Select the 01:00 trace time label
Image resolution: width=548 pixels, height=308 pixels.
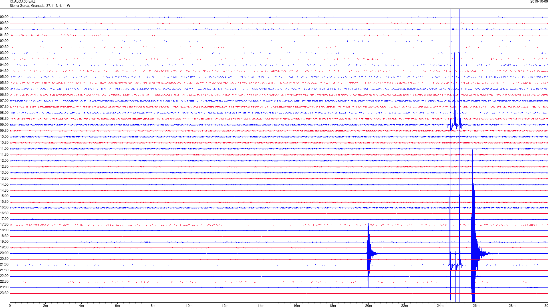(x=4, y=29)
